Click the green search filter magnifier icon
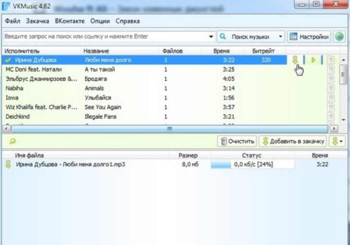Viewport: 350px width, 245px height. click(12, 141)
